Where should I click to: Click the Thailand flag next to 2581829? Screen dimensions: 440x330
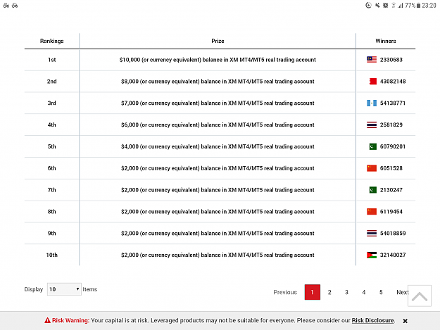(x=372, y=125)
